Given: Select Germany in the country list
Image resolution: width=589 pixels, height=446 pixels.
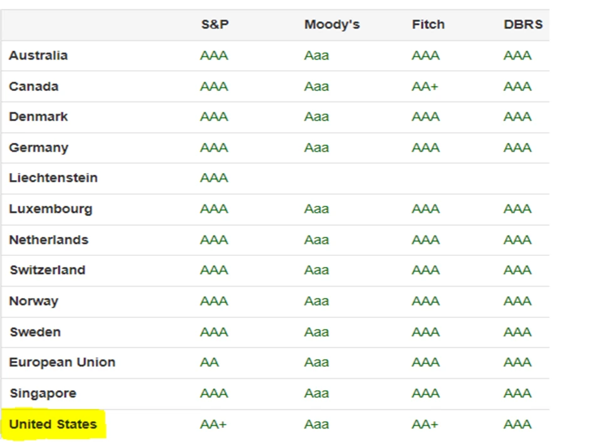Looking at the screenshot, I should click(x=39, y=148).
